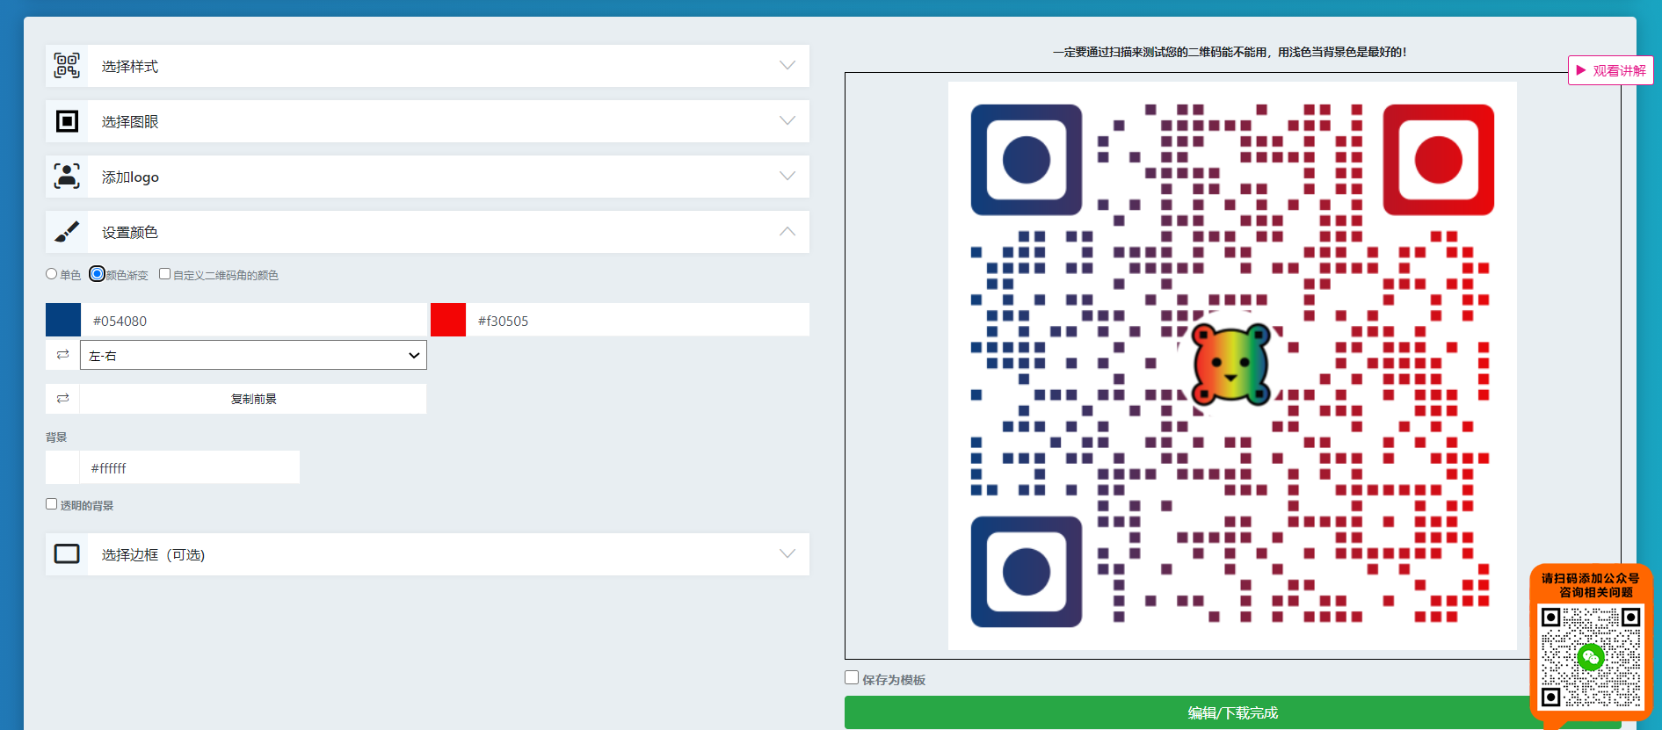1662x730 pixels.
Task: Click the play icon in 观看讲解
Action: 1581,70
